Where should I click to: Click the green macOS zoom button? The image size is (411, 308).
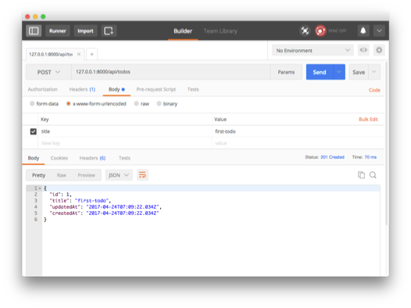point(43,16)
